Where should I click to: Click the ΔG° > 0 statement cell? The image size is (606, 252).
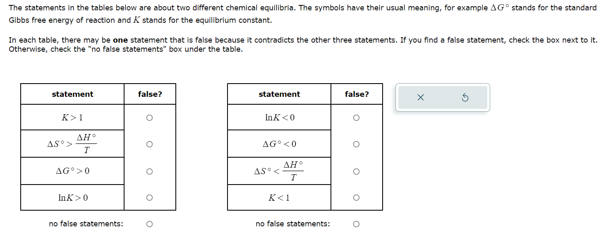click(x=72, y=171)
